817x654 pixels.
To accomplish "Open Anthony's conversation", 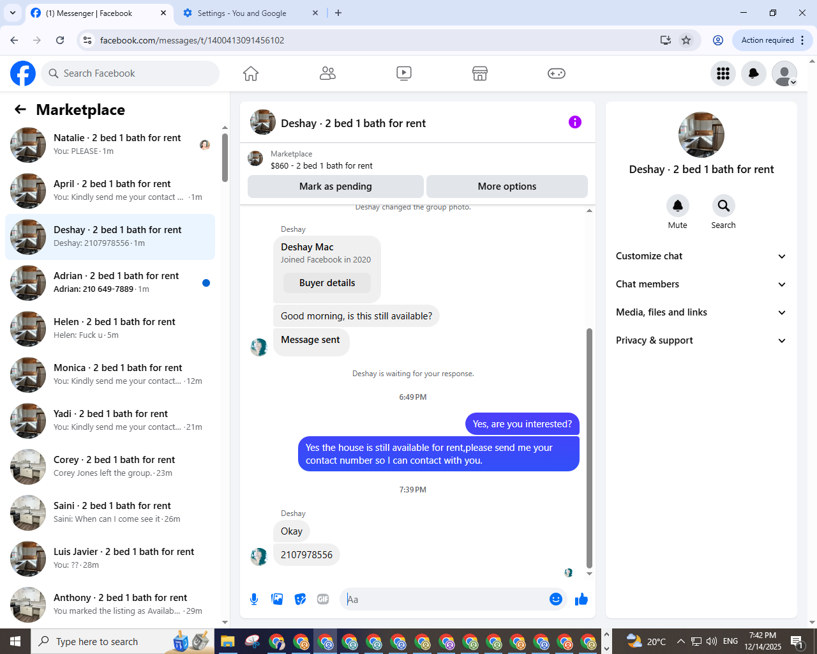I will [x=110, y=605].
